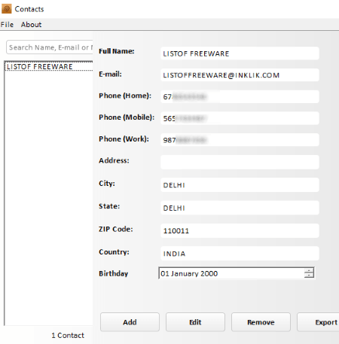Focus the Search Name, E-mail search box

tap(50, 47)
